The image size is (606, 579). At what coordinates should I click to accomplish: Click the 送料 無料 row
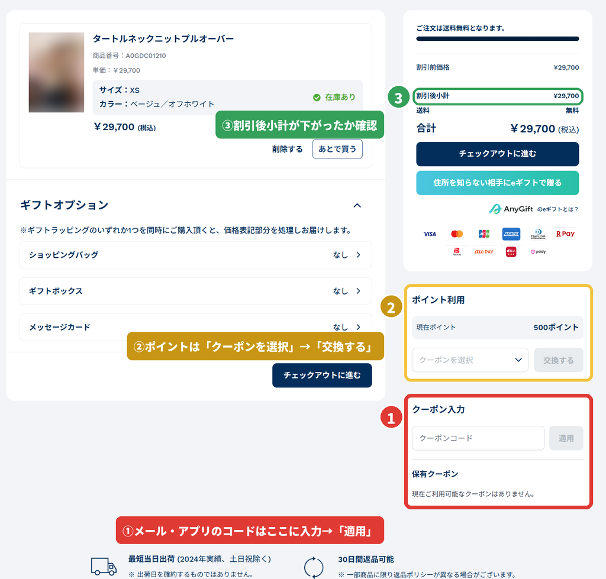coord(497,111)
